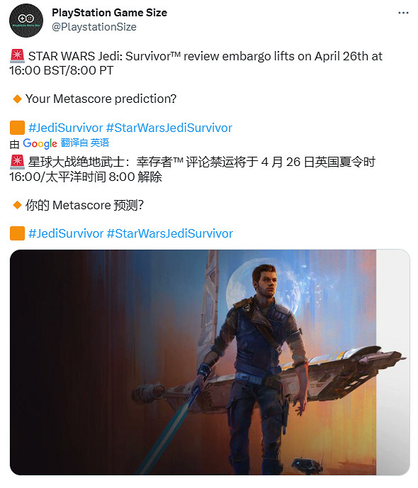Click orange square before translated hashtags
The width and height of the screenshot is (418, 488).
[x=17, y=233]
